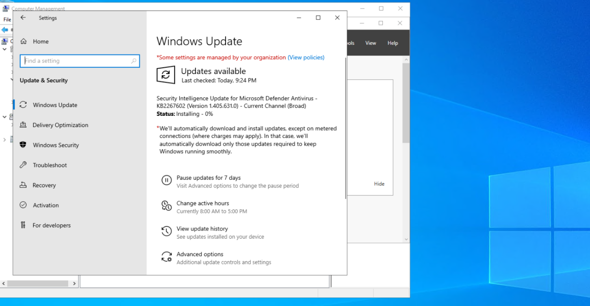Click the clock icon for Change active hours
Screen dimensions: 590x306
pos(167,206)
